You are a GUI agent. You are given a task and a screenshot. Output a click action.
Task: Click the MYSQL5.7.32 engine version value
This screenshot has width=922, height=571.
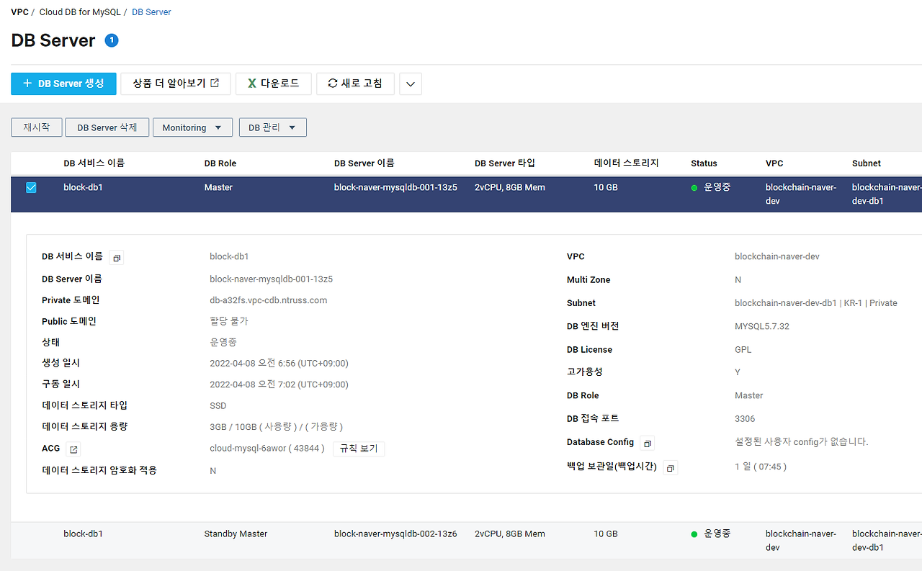point(762,326)
